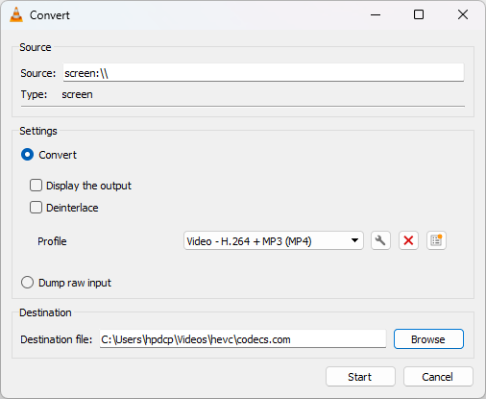
Task: Open the Video - H.264 + MP3 (MP4) profile dropdown
Action: click(x=274, y=240)
